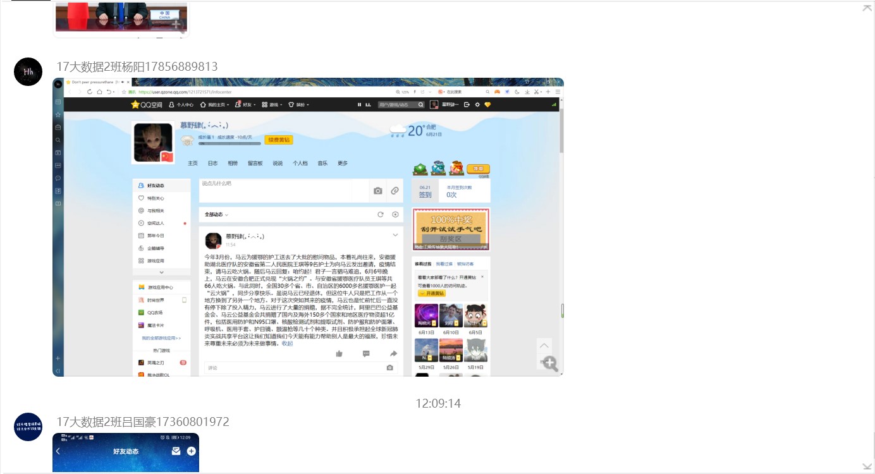Open 杨阳's black profile avatar
The height and width of the screenshot is (474, 875).
point(28,71)
